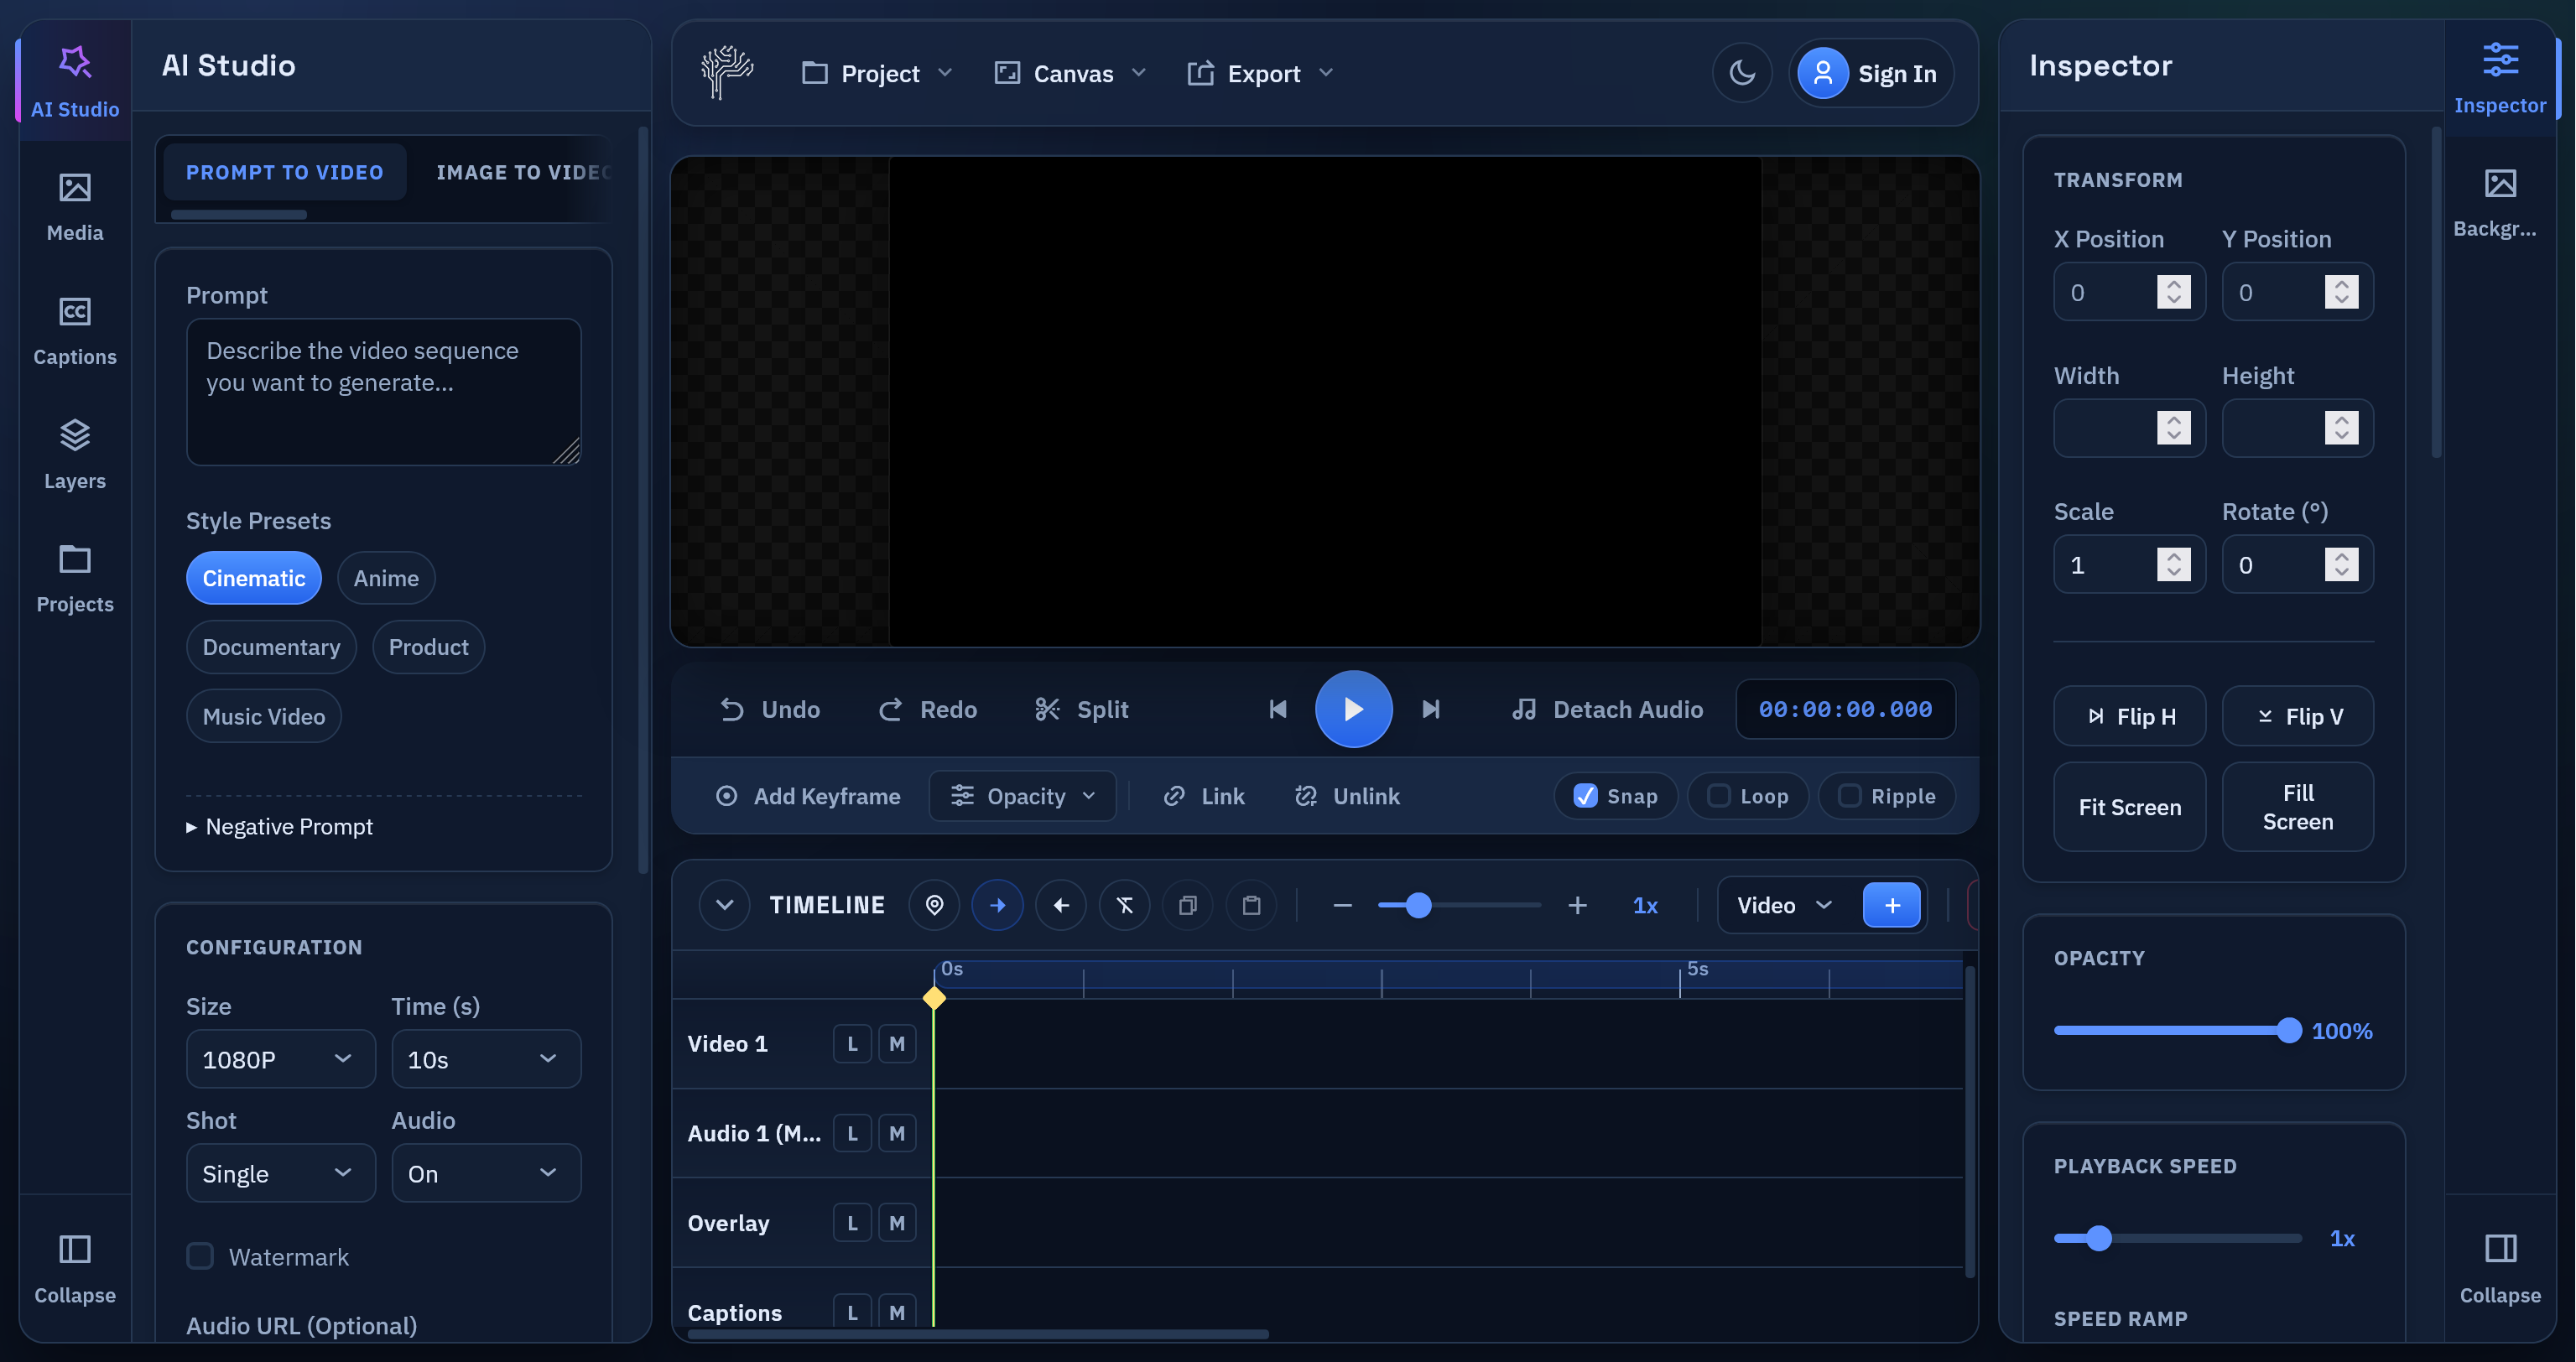Image resolution: width=2576 pixels, height=1362 pixels.
Task: Toggle dark mode with the moon icon
Action: [1742, 72]
